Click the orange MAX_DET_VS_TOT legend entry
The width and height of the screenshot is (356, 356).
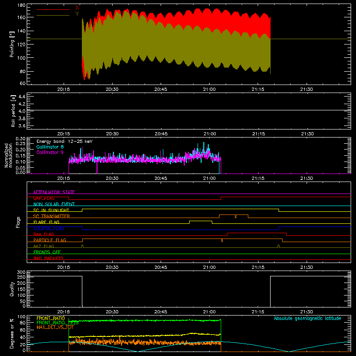click(55, 327)
